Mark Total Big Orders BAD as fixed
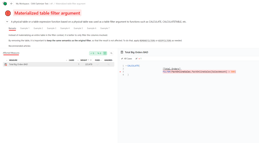This screenshot has width=259, height=143. coord(98,64)
